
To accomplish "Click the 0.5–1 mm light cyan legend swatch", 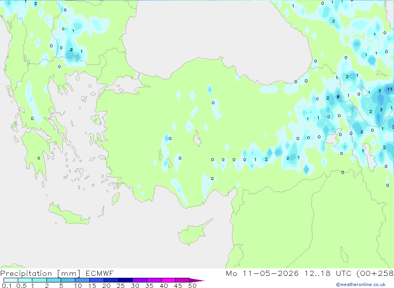I will (25, 280).
